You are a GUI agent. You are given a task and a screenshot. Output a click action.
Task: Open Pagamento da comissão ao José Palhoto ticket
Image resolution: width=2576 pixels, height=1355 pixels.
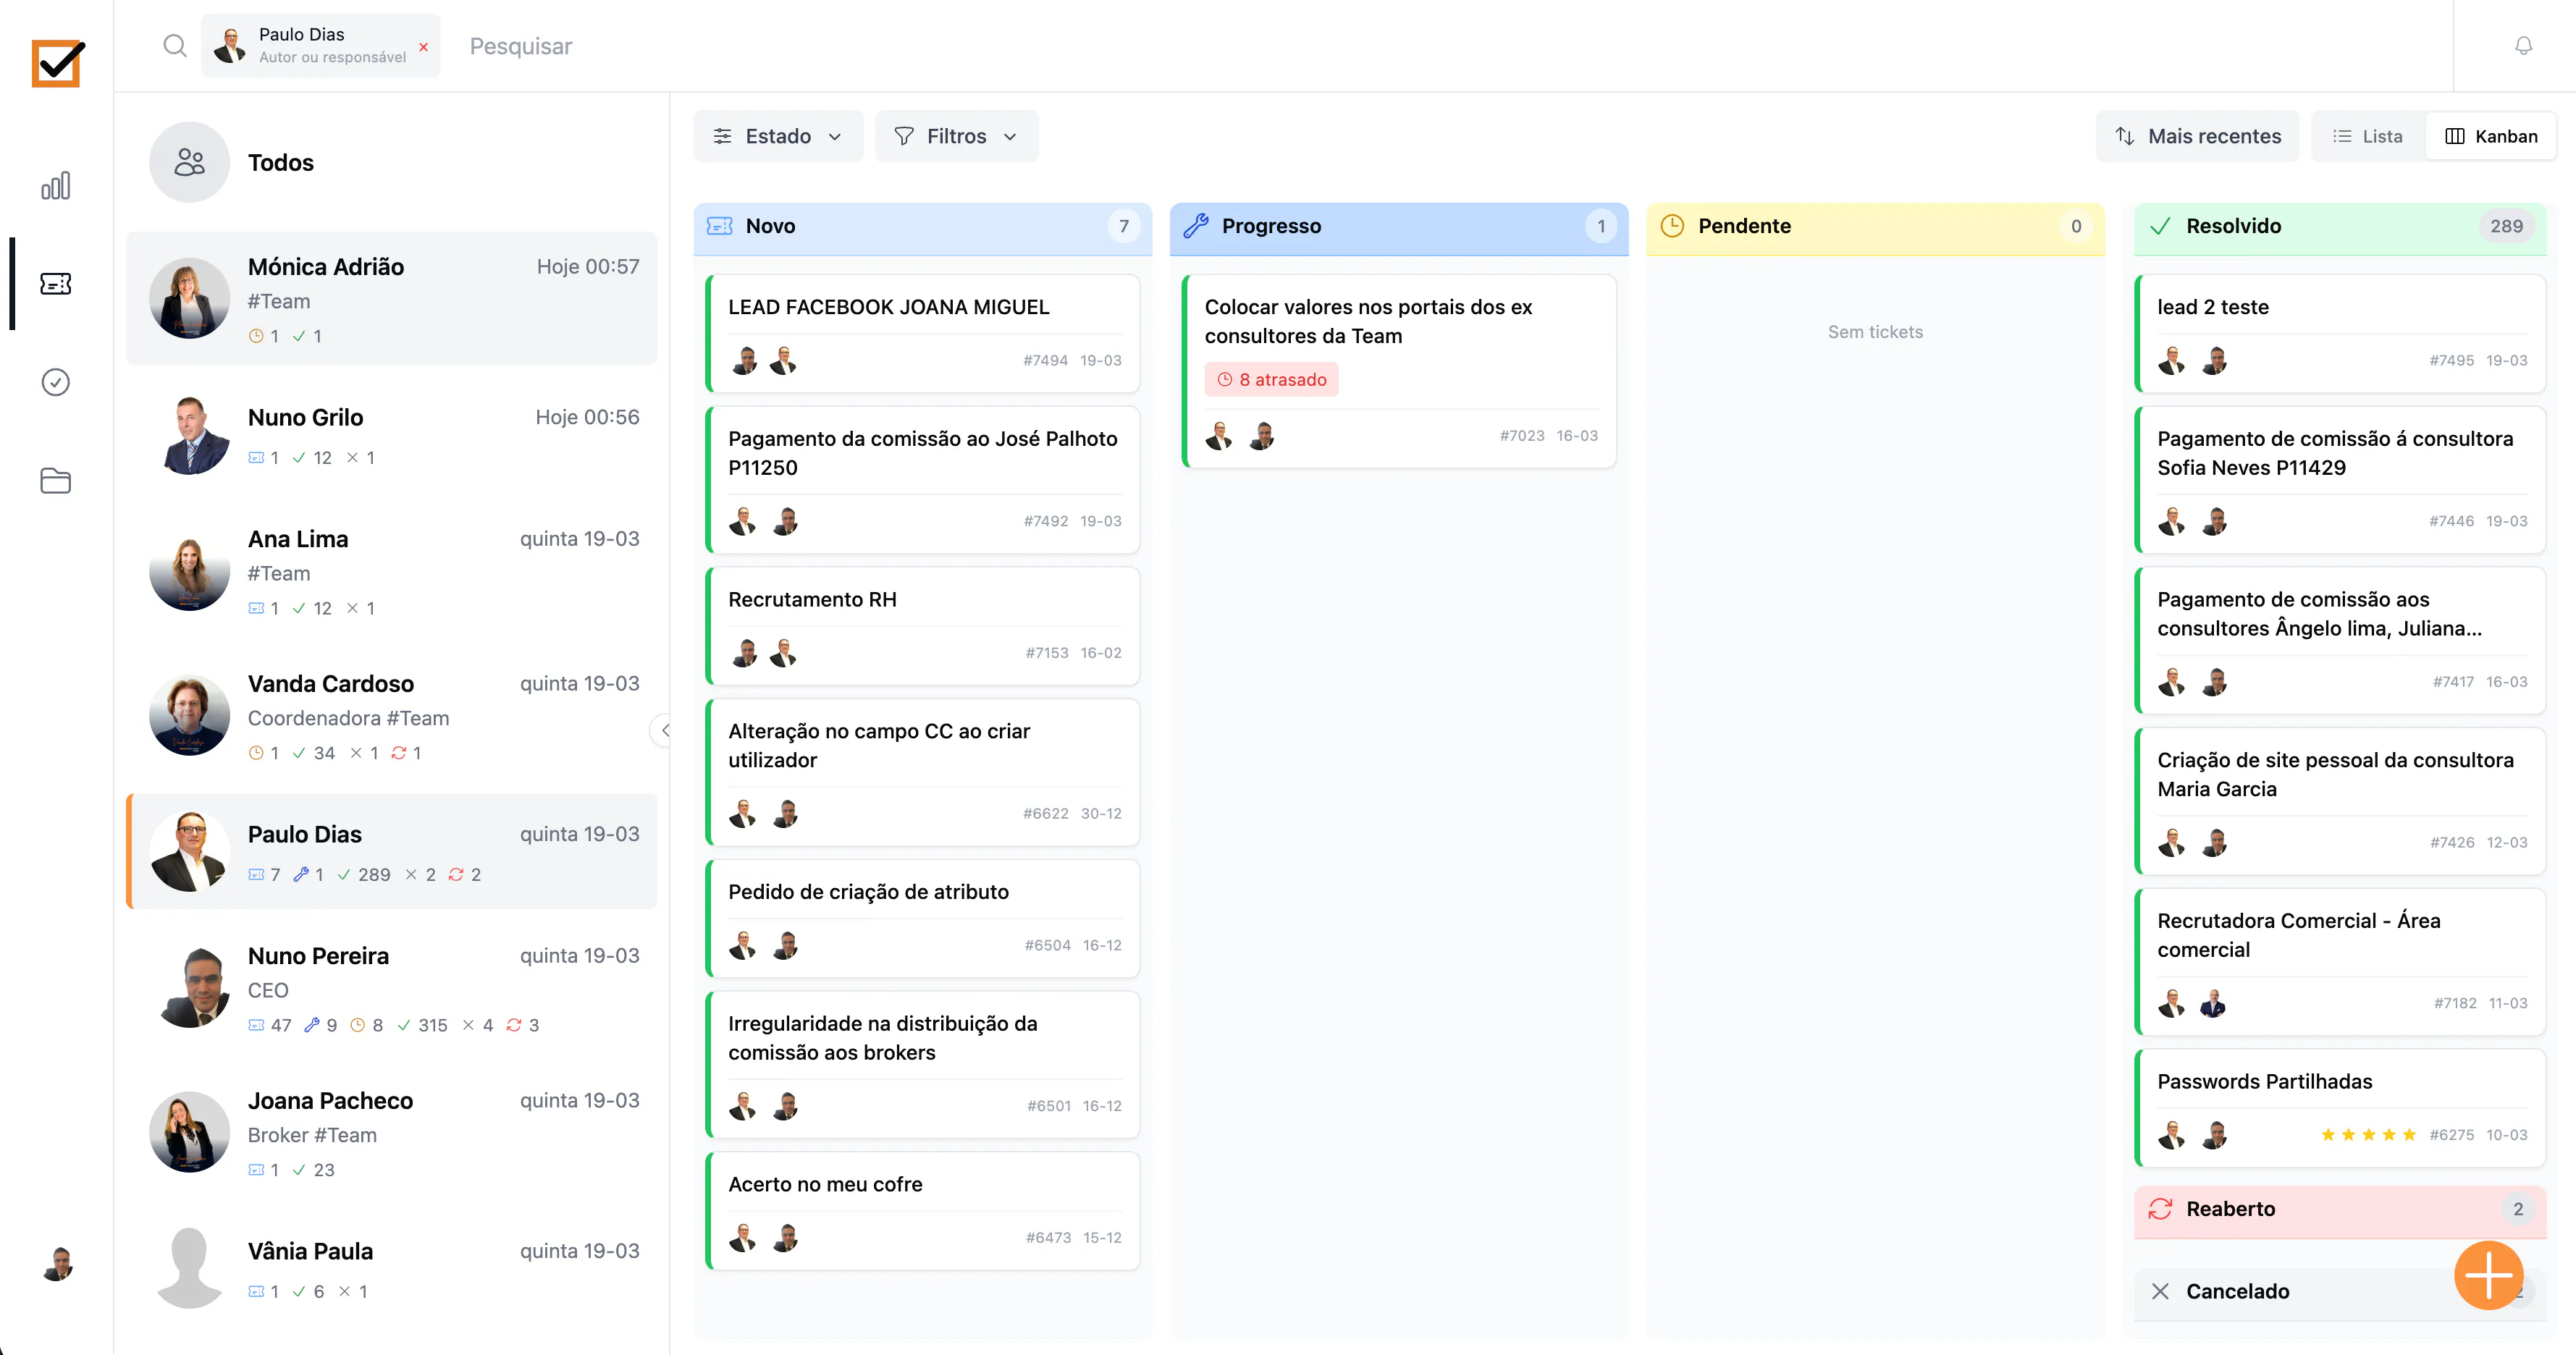pos(922,479)
